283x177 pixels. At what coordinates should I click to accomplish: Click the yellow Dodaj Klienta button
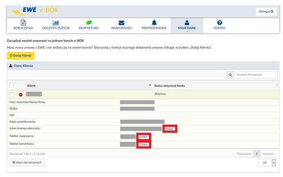tap(21, 56)
